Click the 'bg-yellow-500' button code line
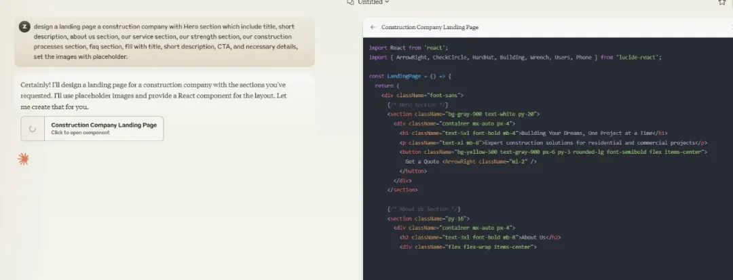Viewport: 733px width, 280px height. 554,152
